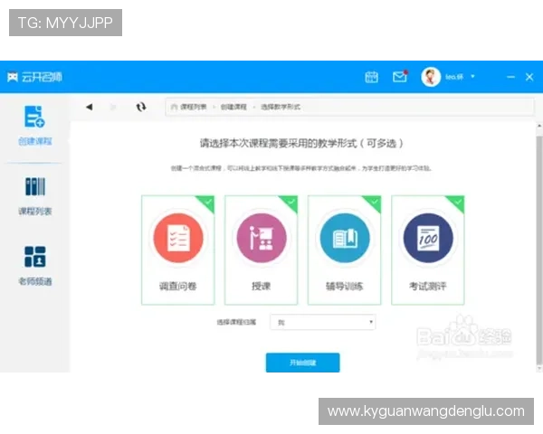The width and height of the screenshot is (543, 434).
Task: Click the calendar icon in header
Action: tap(371, 77)
